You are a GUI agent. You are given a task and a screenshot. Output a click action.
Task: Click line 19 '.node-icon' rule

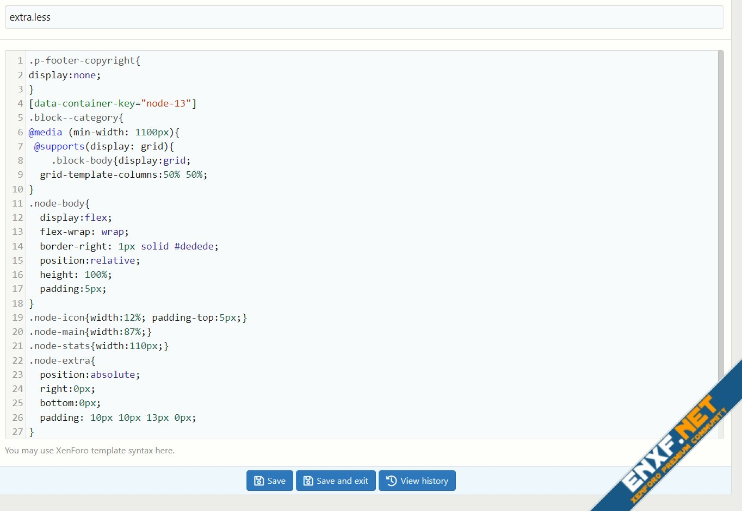pos(138,317)
